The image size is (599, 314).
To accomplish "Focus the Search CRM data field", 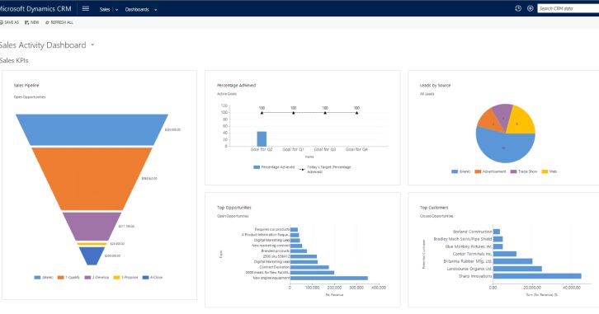I will tap(568, 8).
